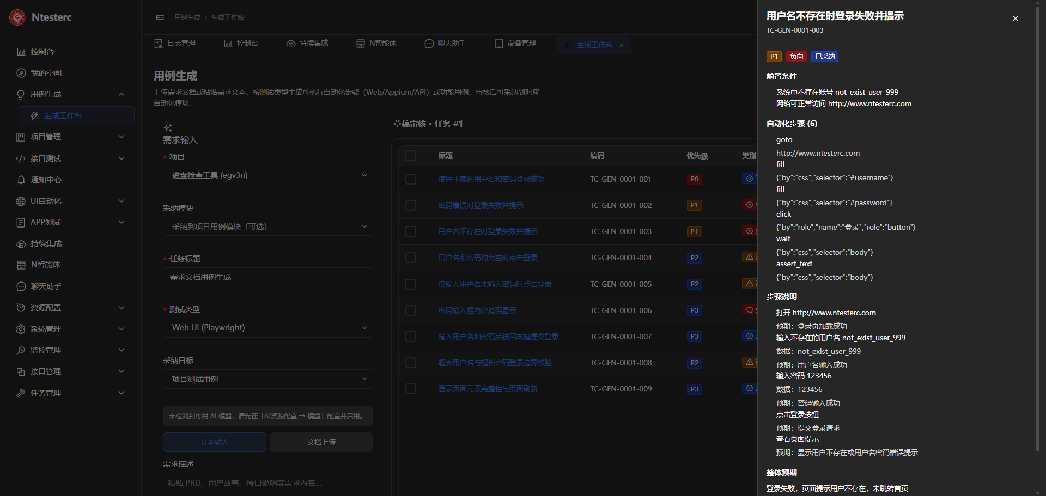The image size is (1046, 496).
Task: Open the 采纳目标 项目测试用例 dropdown
Action: pyautogui.click(x=268, y=379)
